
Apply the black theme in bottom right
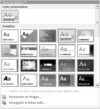coord(86,80)
